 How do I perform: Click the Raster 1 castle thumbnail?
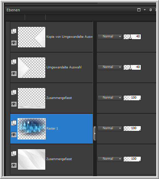tap(32, 129)
